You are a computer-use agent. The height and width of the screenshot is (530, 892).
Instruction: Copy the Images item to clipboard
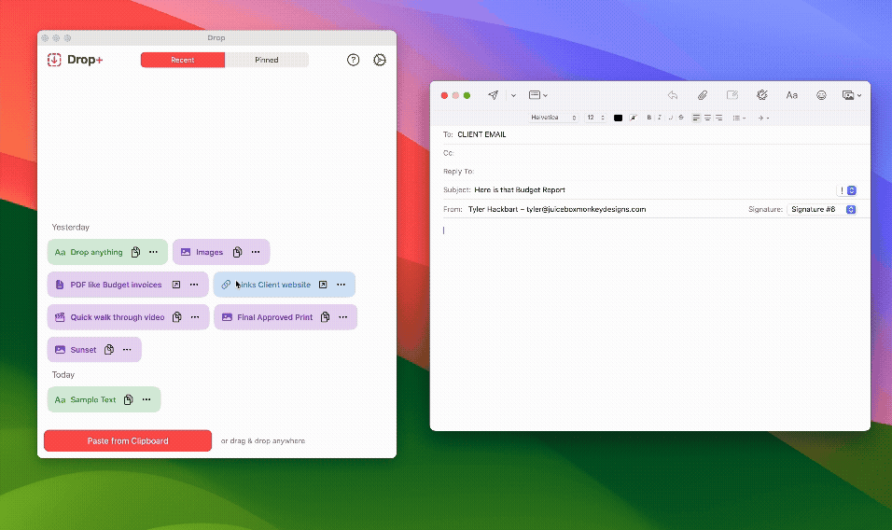(237, 252)
